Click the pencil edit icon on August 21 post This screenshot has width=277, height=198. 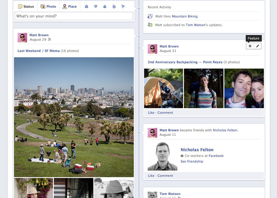click(x=258, y=46)
